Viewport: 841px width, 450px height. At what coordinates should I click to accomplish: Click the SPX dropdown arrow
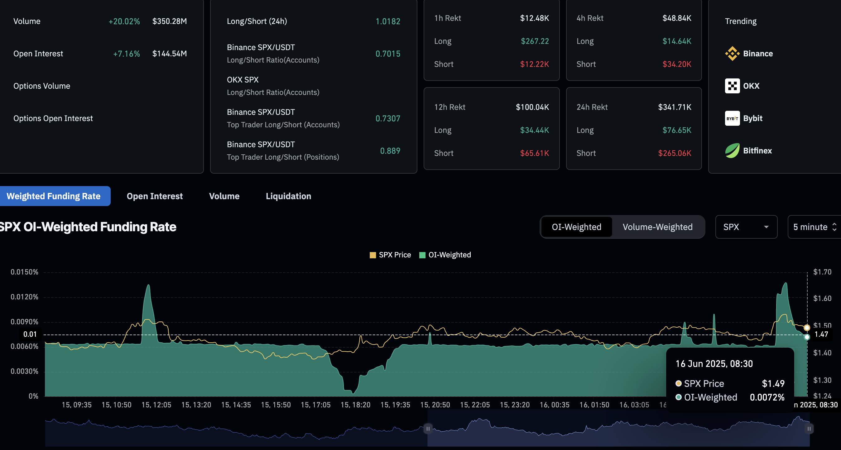(766, 227)
